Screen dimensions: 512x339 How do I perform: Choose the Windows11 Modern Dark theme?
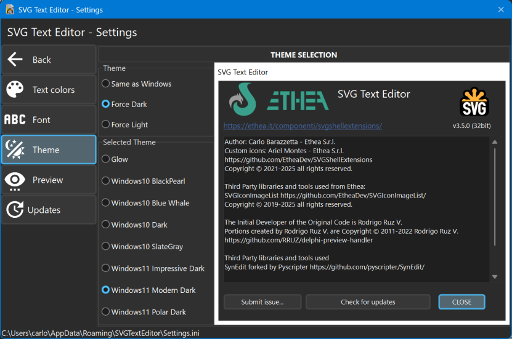(149, 290)
